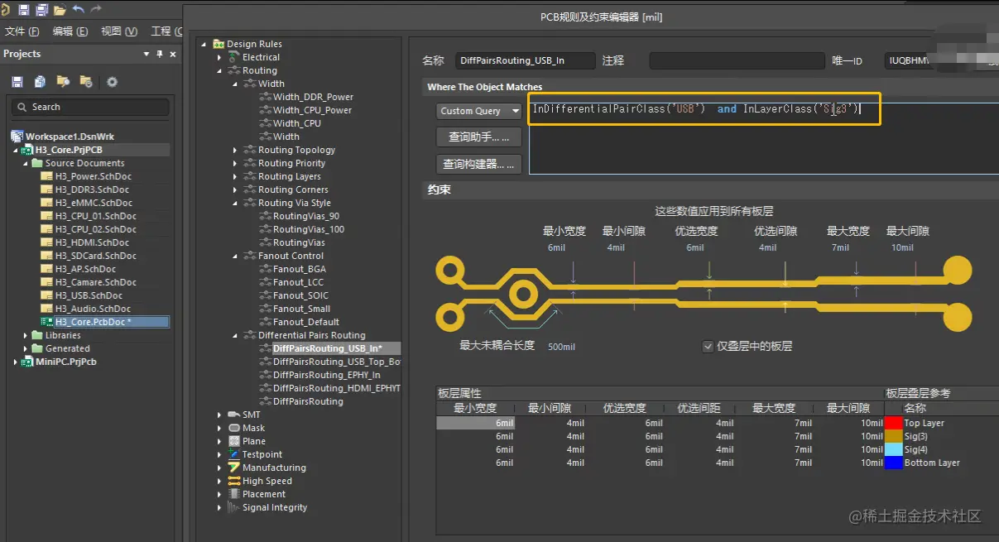This screenshot has width=999, height=542.
Task: Click the Undo arrow icon
Action: (x=79, y=10)
